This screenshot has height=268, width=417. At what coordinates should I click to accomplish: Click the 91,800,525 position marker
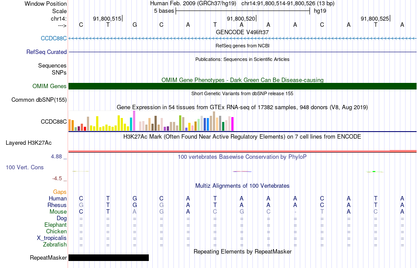(375, 18)
